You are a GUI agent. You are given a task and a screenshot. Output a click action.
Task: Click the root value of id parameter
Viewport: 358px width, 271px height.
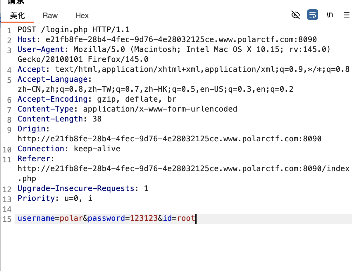186,218
